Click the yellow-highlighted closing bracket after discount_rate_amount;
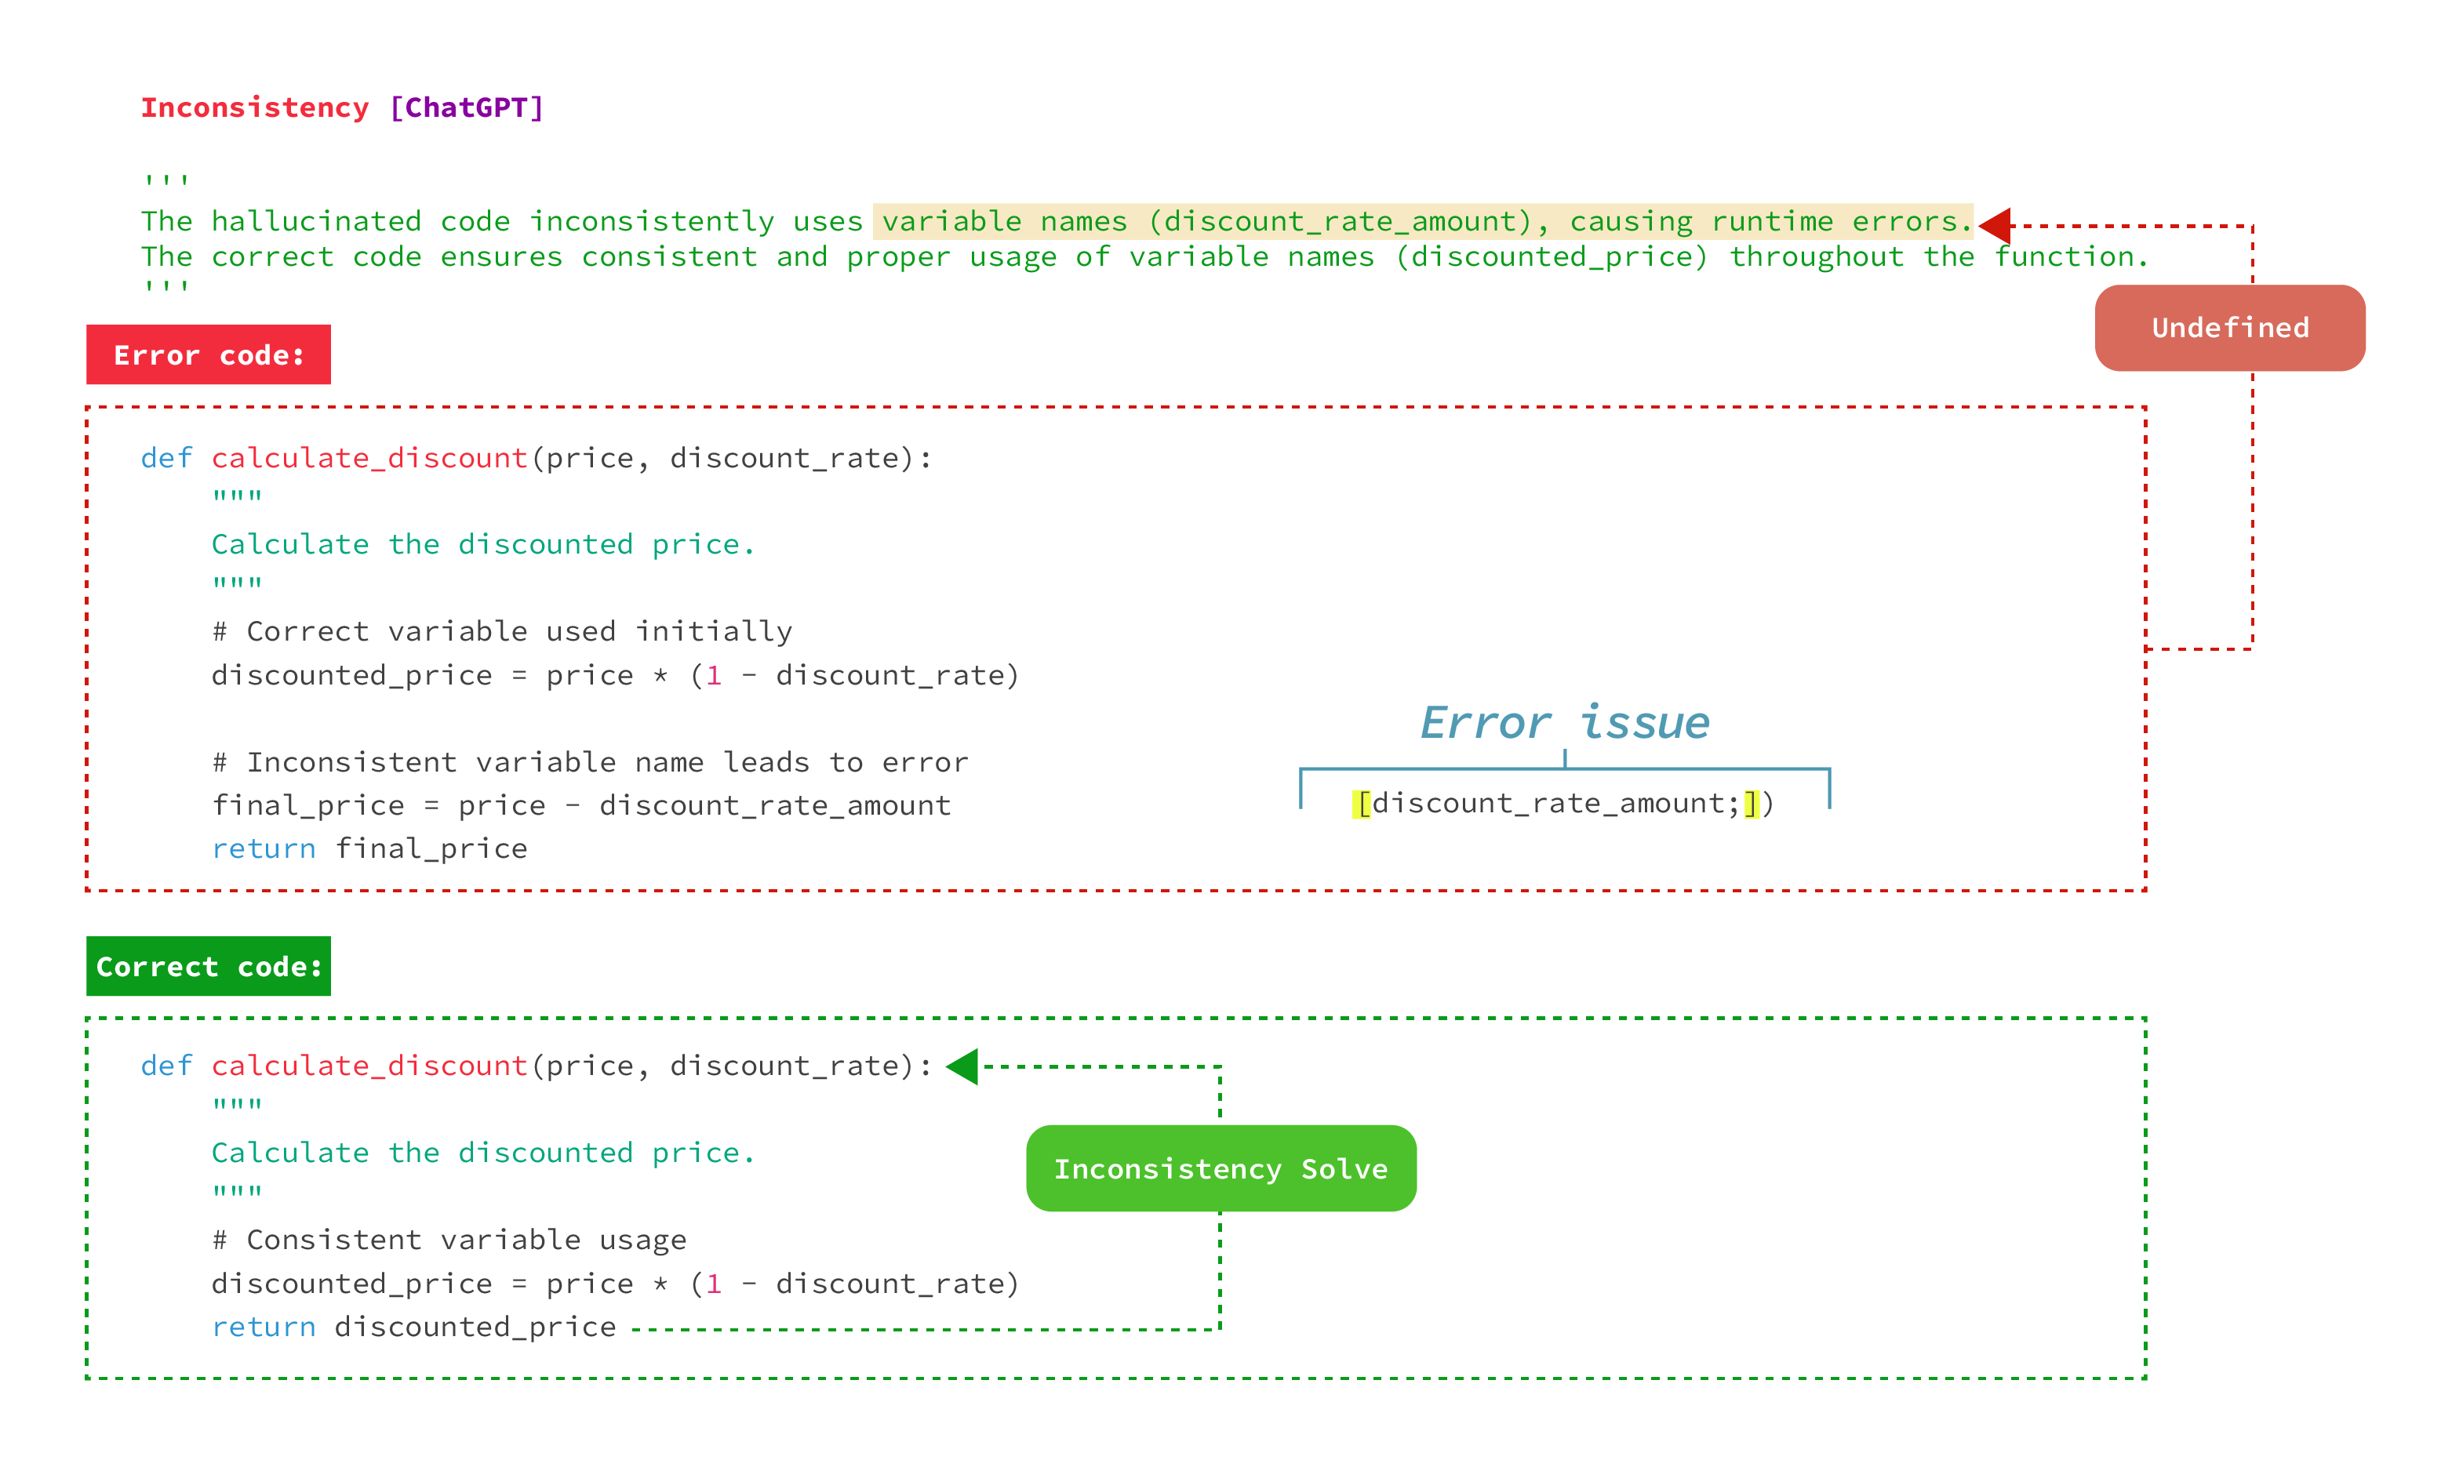The width and height of the screenshot is (2452, 1471). (x=1751, y=803)
